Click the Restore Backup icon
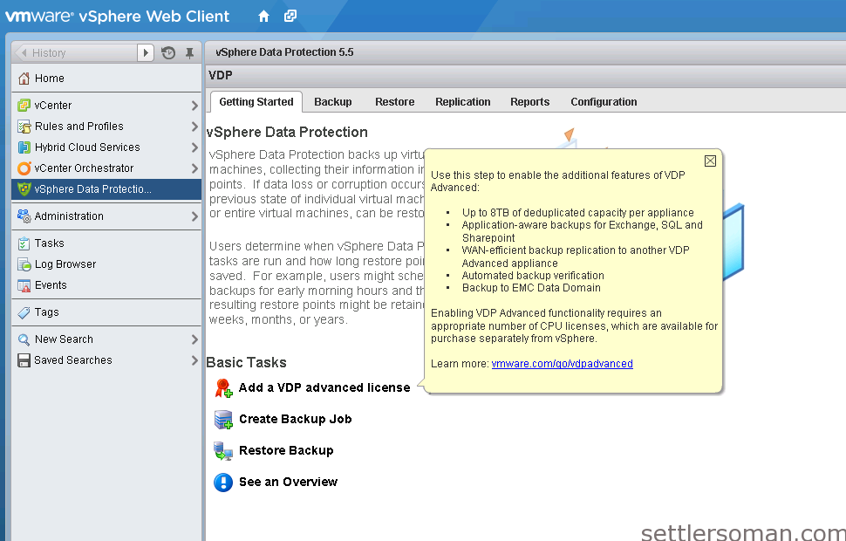 click(x=223, y=451)
